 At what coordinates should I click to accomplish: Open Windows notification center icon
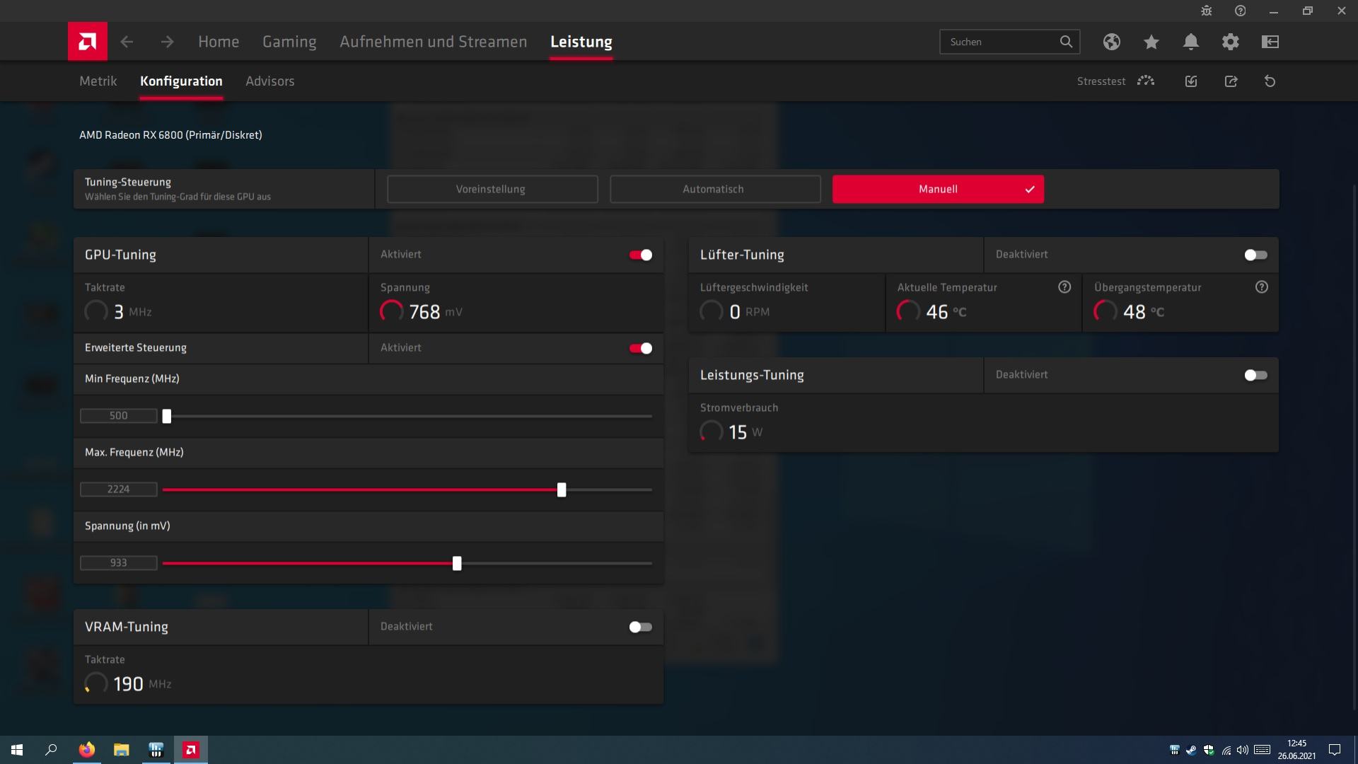click(x=1335, y=750)
